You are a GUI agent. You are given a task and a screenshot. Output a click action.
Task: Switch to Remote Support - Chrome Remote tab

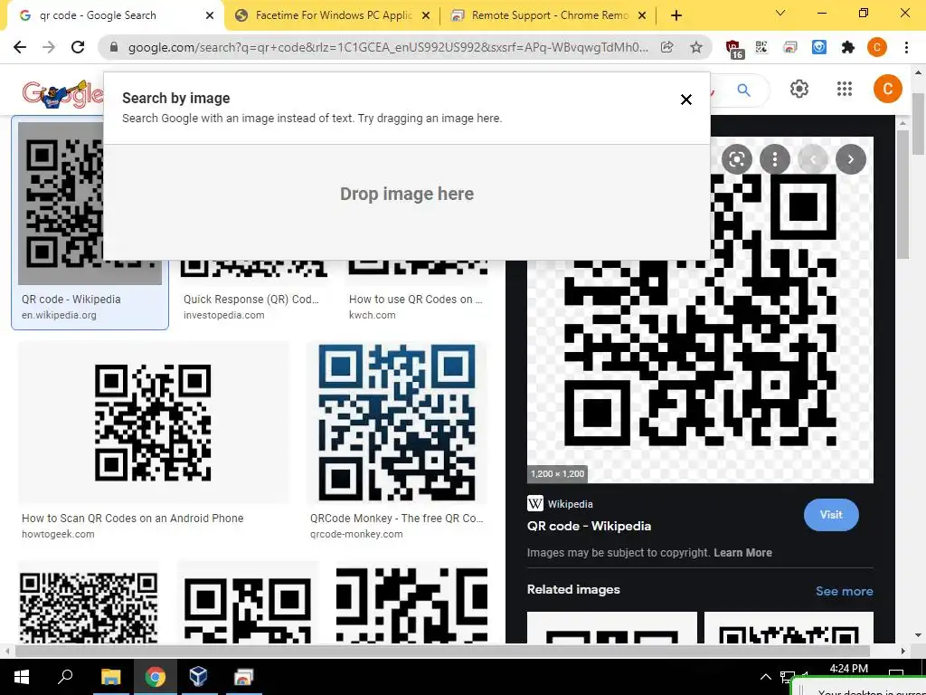point(549,15)
